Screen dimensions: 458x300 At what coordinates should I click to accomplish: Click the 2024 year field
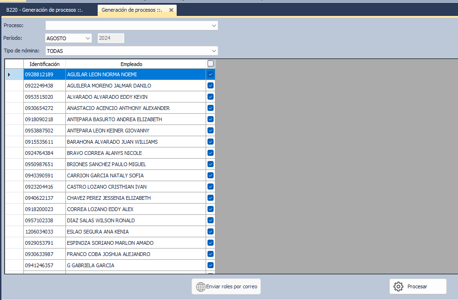111,38
